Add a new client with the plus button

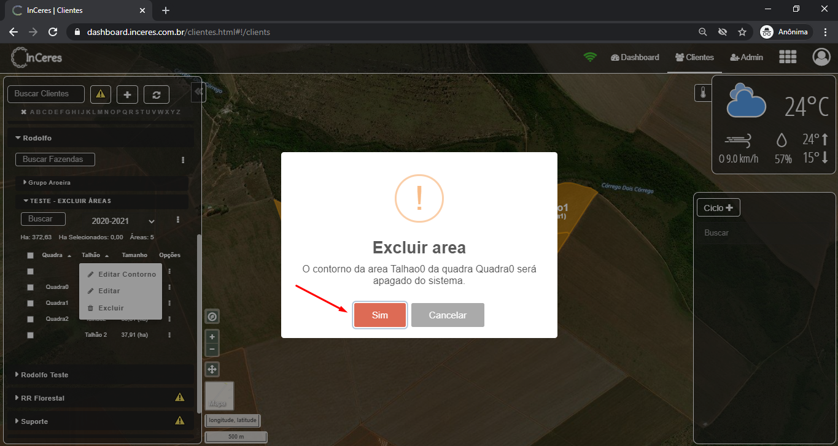(127, 94)
